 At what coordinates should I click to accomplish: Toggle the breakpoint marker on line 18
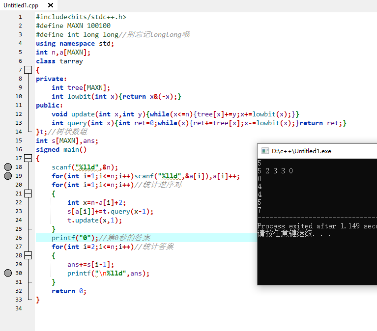(x=8, y=167)
